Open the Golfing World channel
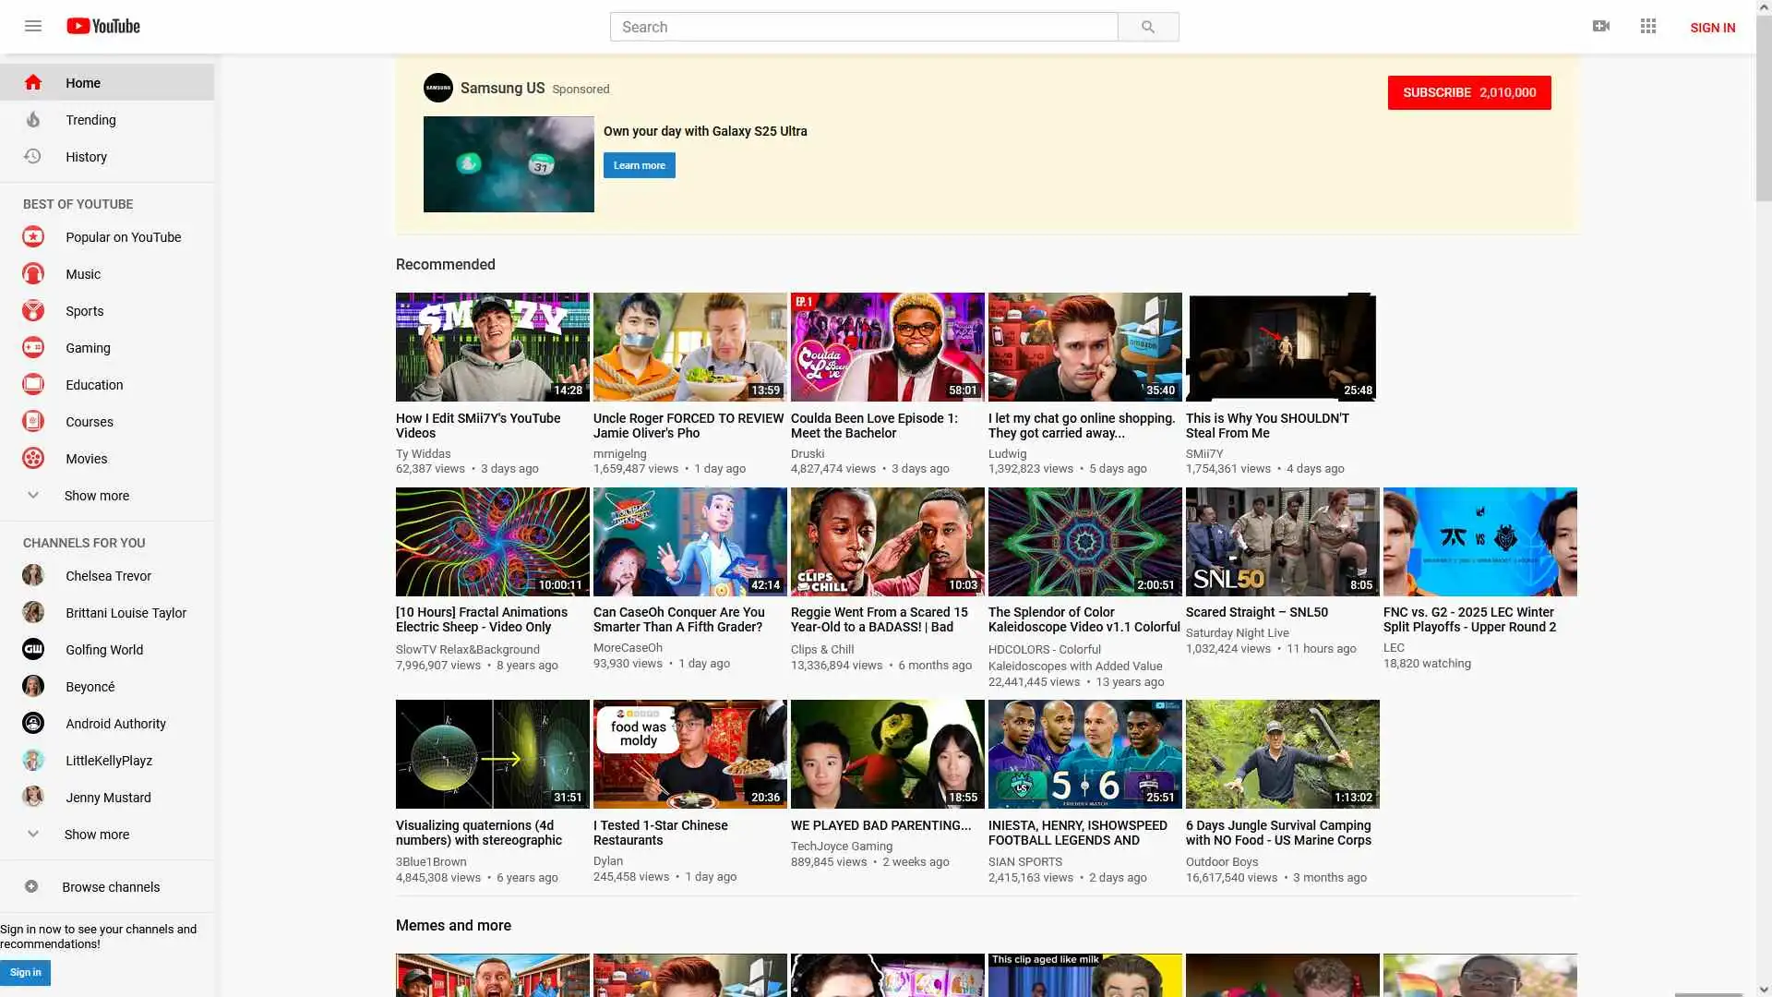Screen dimensions: 1772x997 103,650
